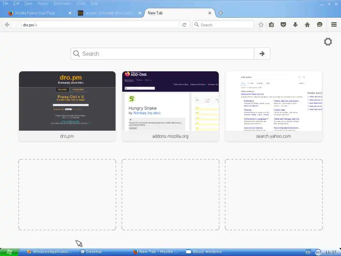
Task: Open the addons.mozilla.org tile thumbnail
Action: [x=170, y=101]
